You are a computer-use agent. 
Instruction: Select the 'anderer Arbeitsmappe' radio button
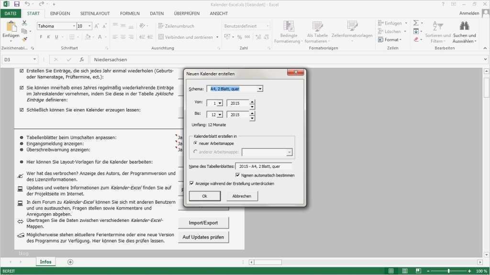point(196,152)
